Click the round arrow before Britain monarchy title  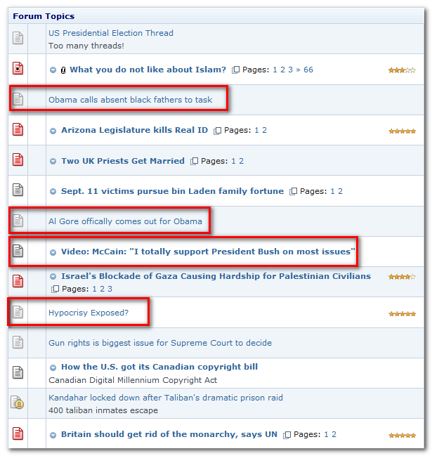click(53, 435)
